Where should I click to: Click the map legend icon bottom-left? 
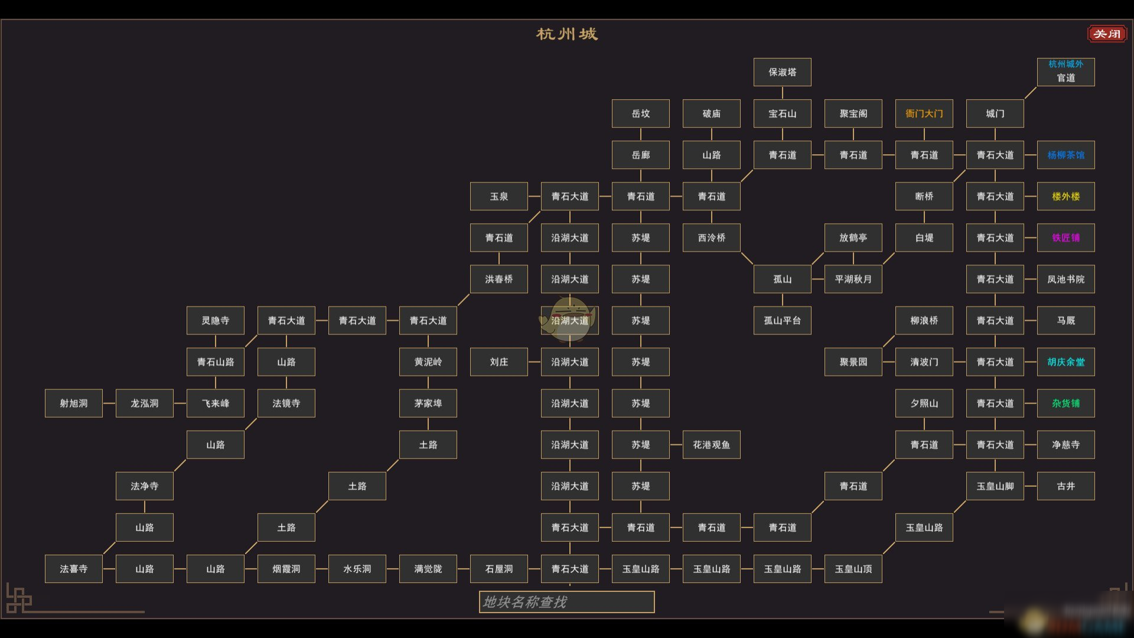(x=19, y=604)
